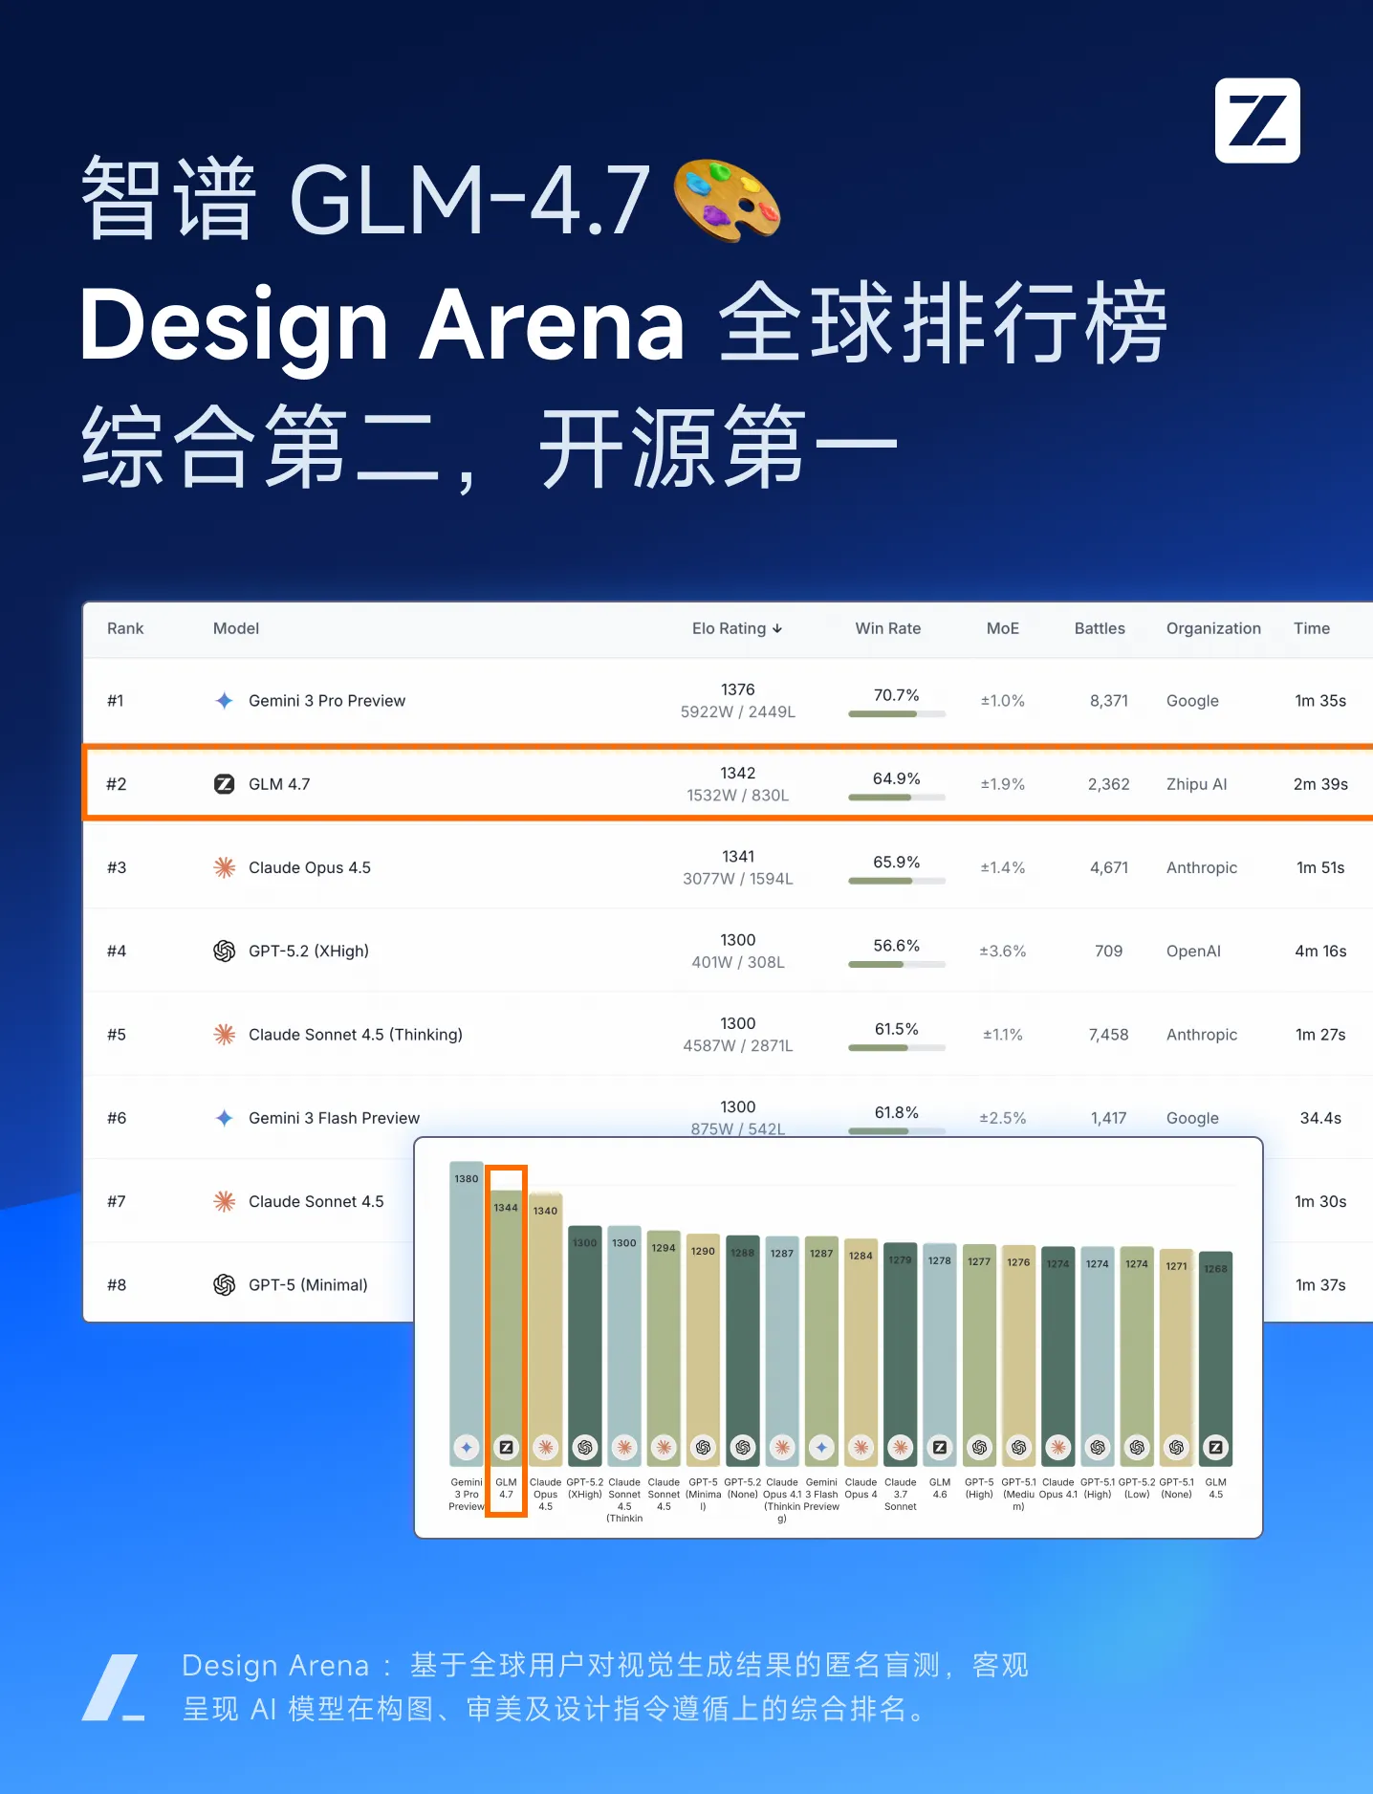Open the GLM 4.7 model name in table
The width and height of the screenshot is (1373, 1794).
coord(279,784)
